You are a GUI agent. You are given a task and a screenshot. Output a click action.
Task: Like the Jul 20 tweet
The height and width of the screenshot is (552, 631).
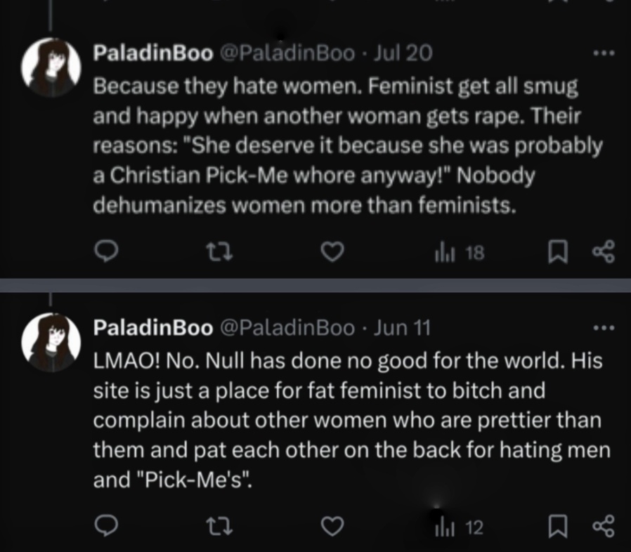pyautogui.click(x=332, y=252)
